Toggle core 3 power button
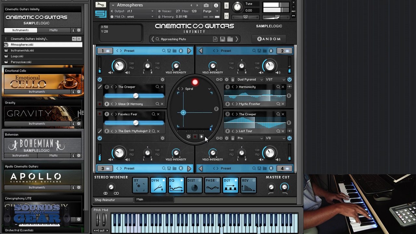The image size is (416, 234). (x=99, y=138)
